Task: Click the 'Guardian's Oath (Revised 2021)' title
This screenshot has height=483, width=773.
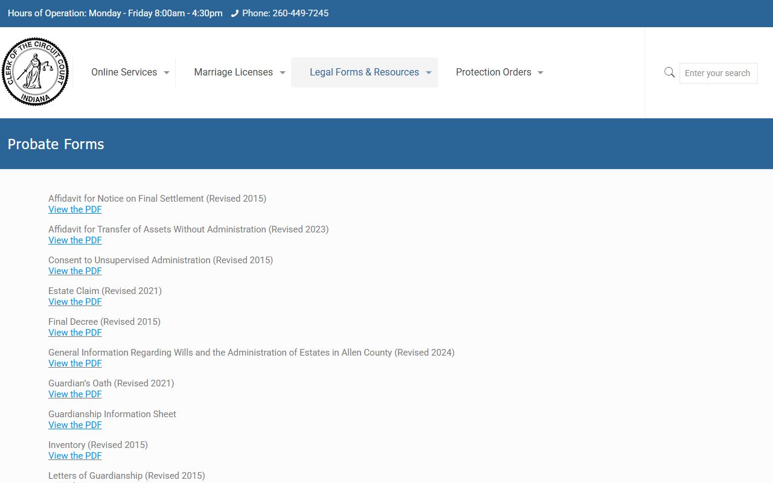Action: click(x=111, y=383)
